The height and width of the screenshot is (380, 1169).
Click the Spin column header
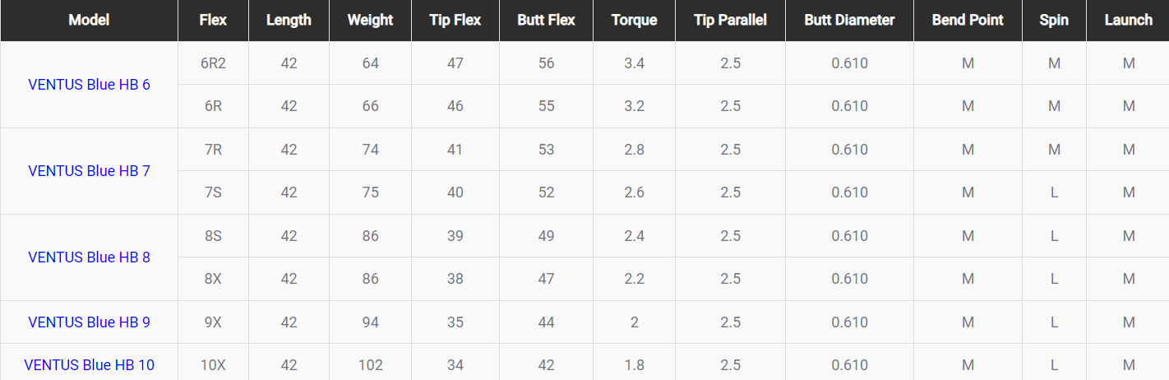tap(1054, 21)
